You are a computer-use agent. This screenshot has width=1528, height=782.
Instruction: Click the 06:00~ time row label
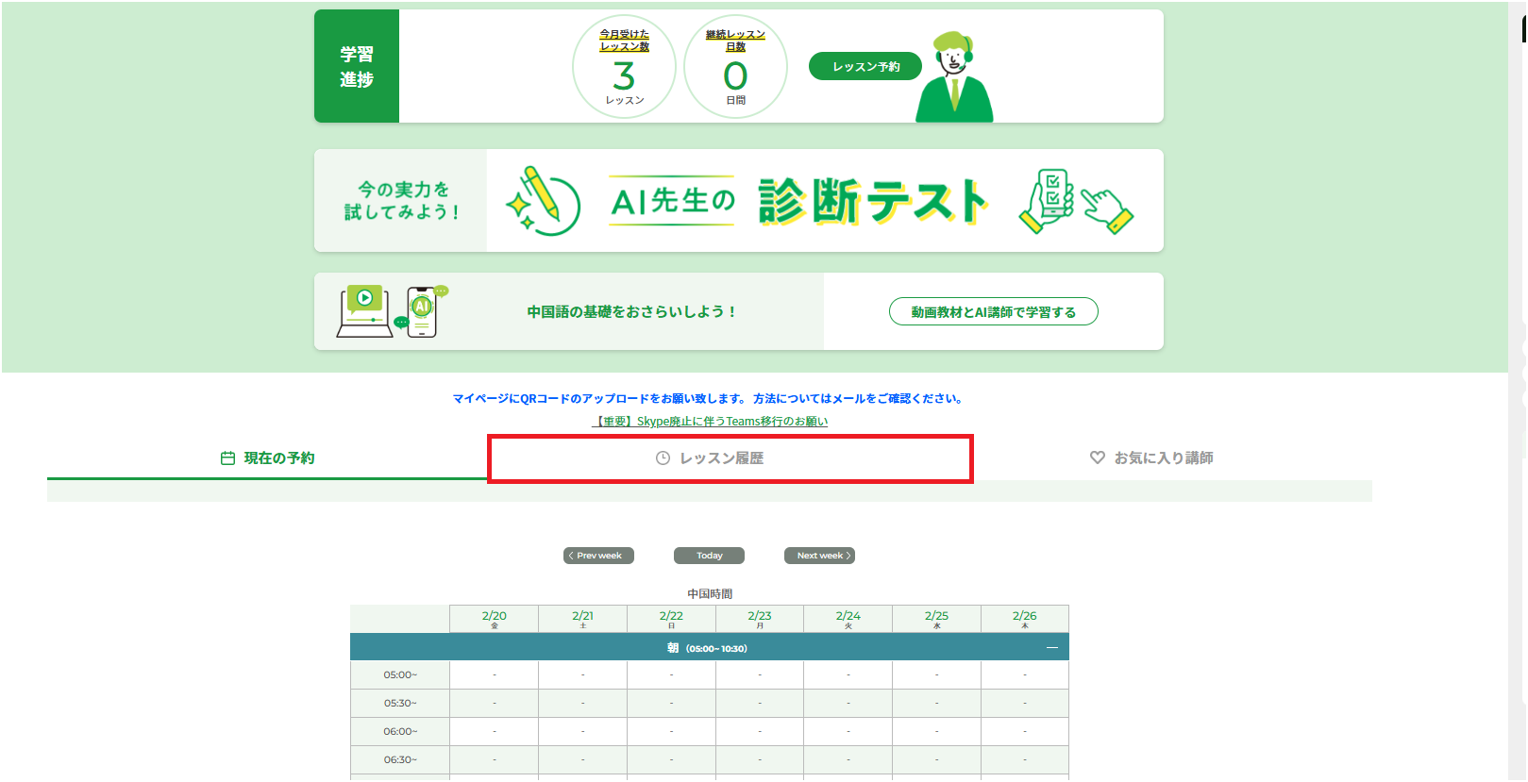point(400,731)
